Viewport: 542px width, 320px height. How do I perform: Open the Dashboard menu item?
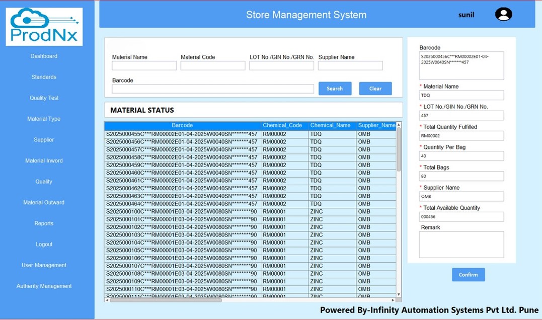click(44, 56)
